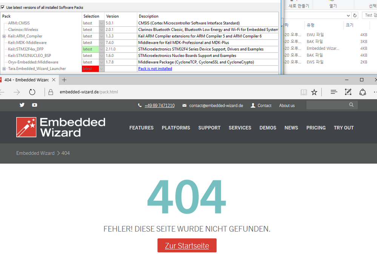Click the Version column header

click(121, 16)
